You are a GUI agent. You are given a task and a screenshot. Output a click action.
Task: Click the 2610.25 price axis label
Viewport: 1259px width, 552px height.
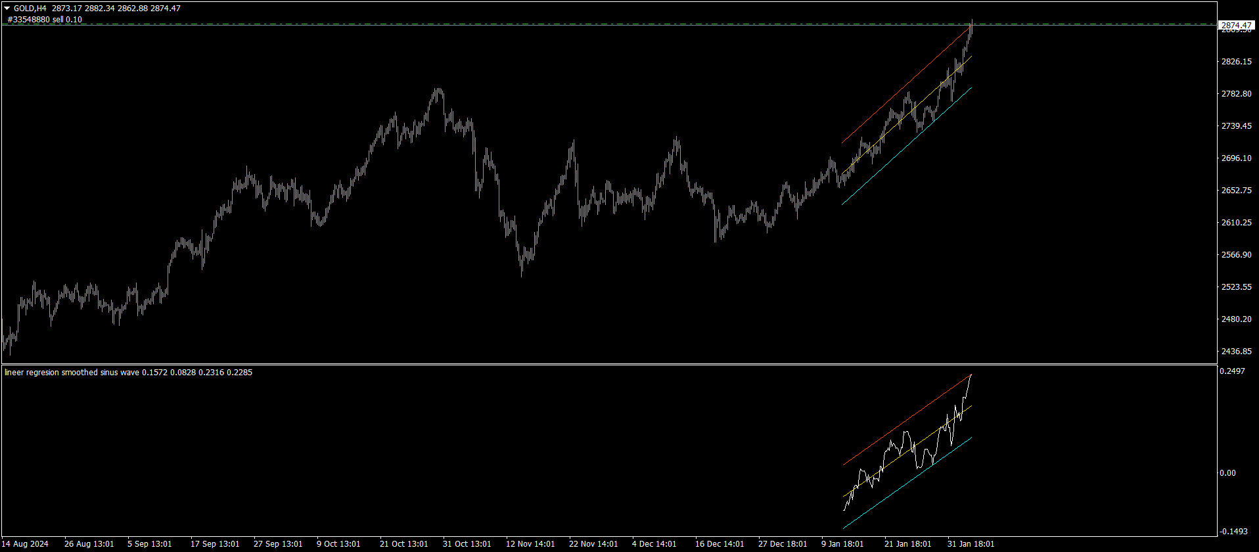pos(1236,223)
